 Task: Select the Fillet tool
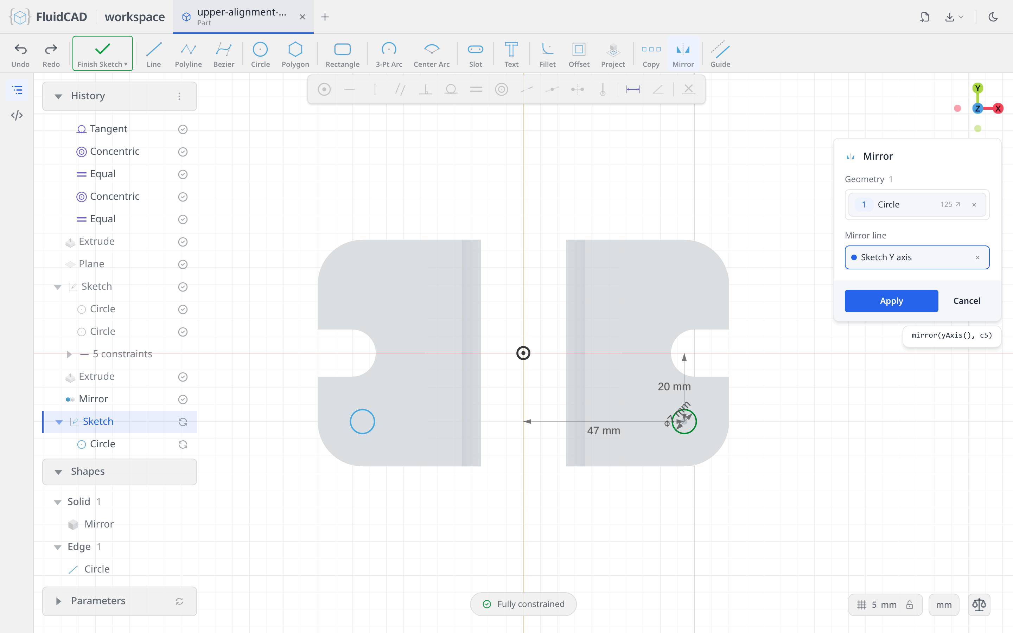[x=547, y=55]
